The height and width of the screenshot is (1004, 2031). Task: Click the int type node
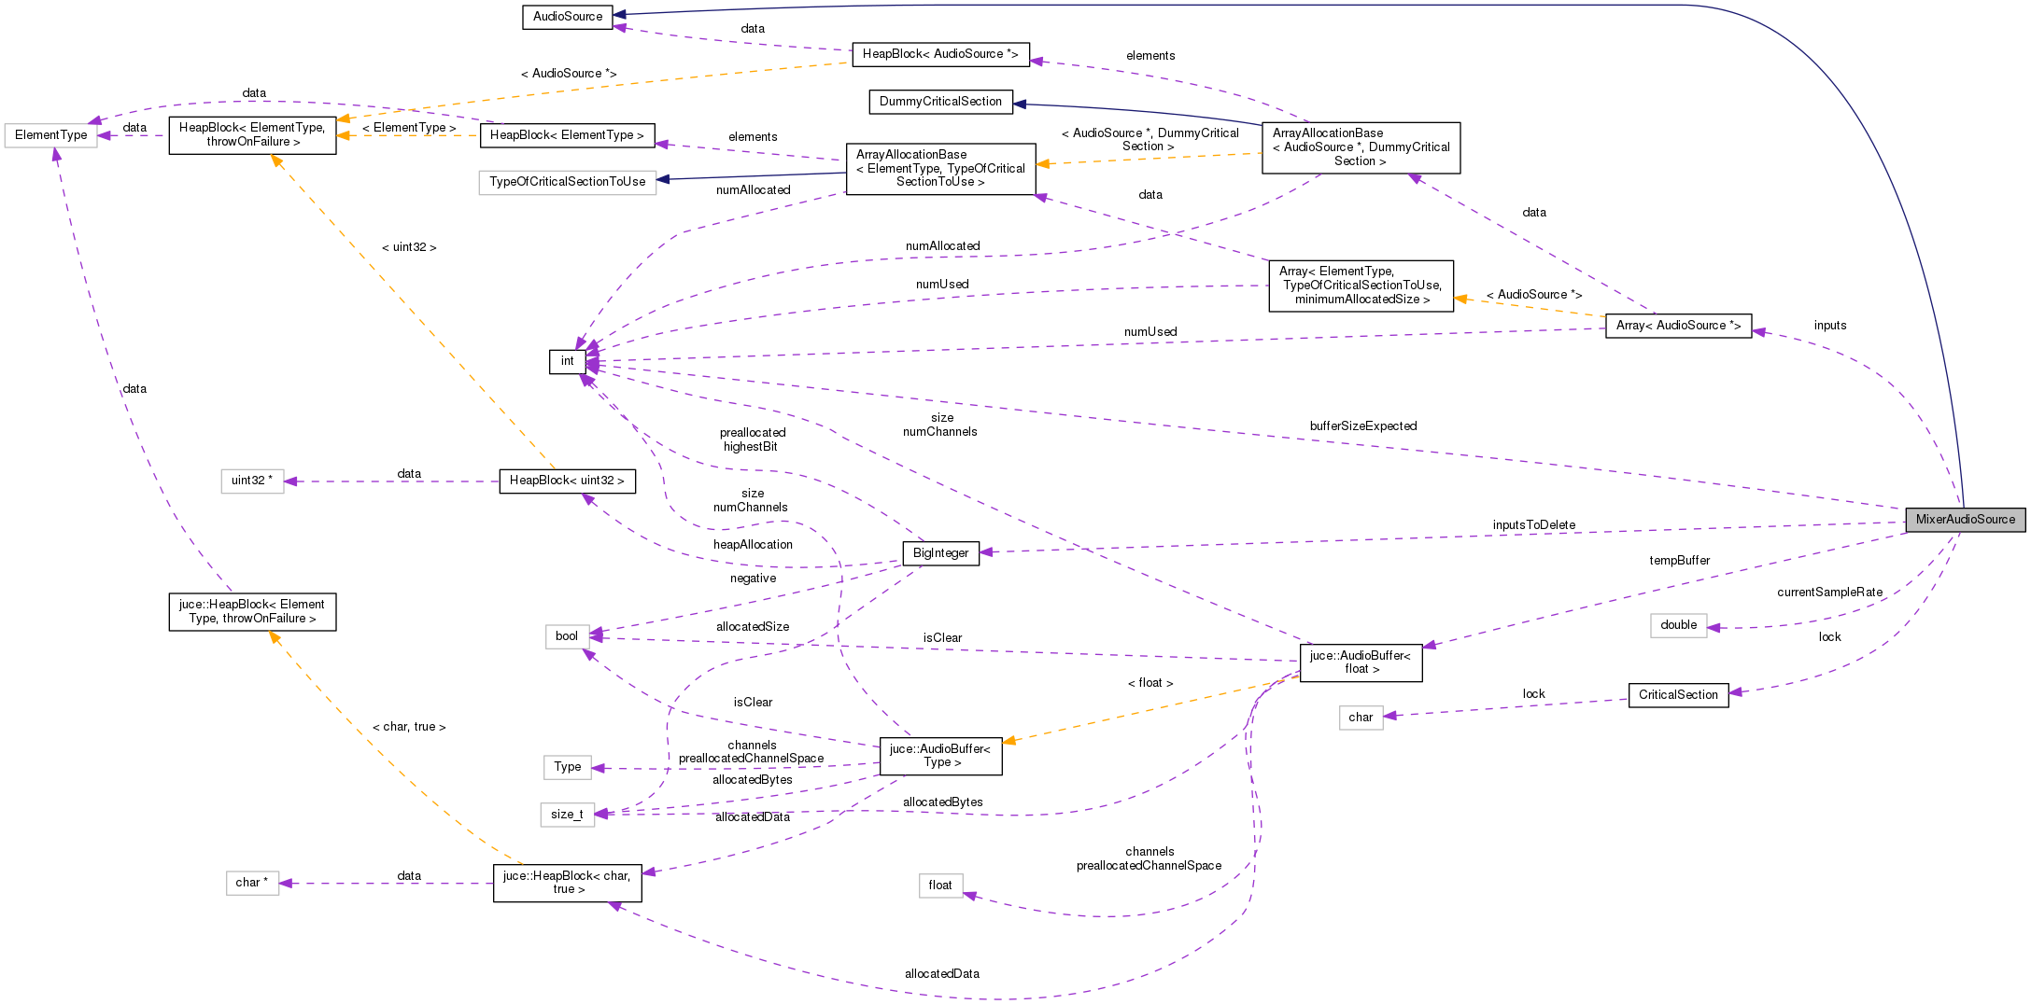coord(567,361)
